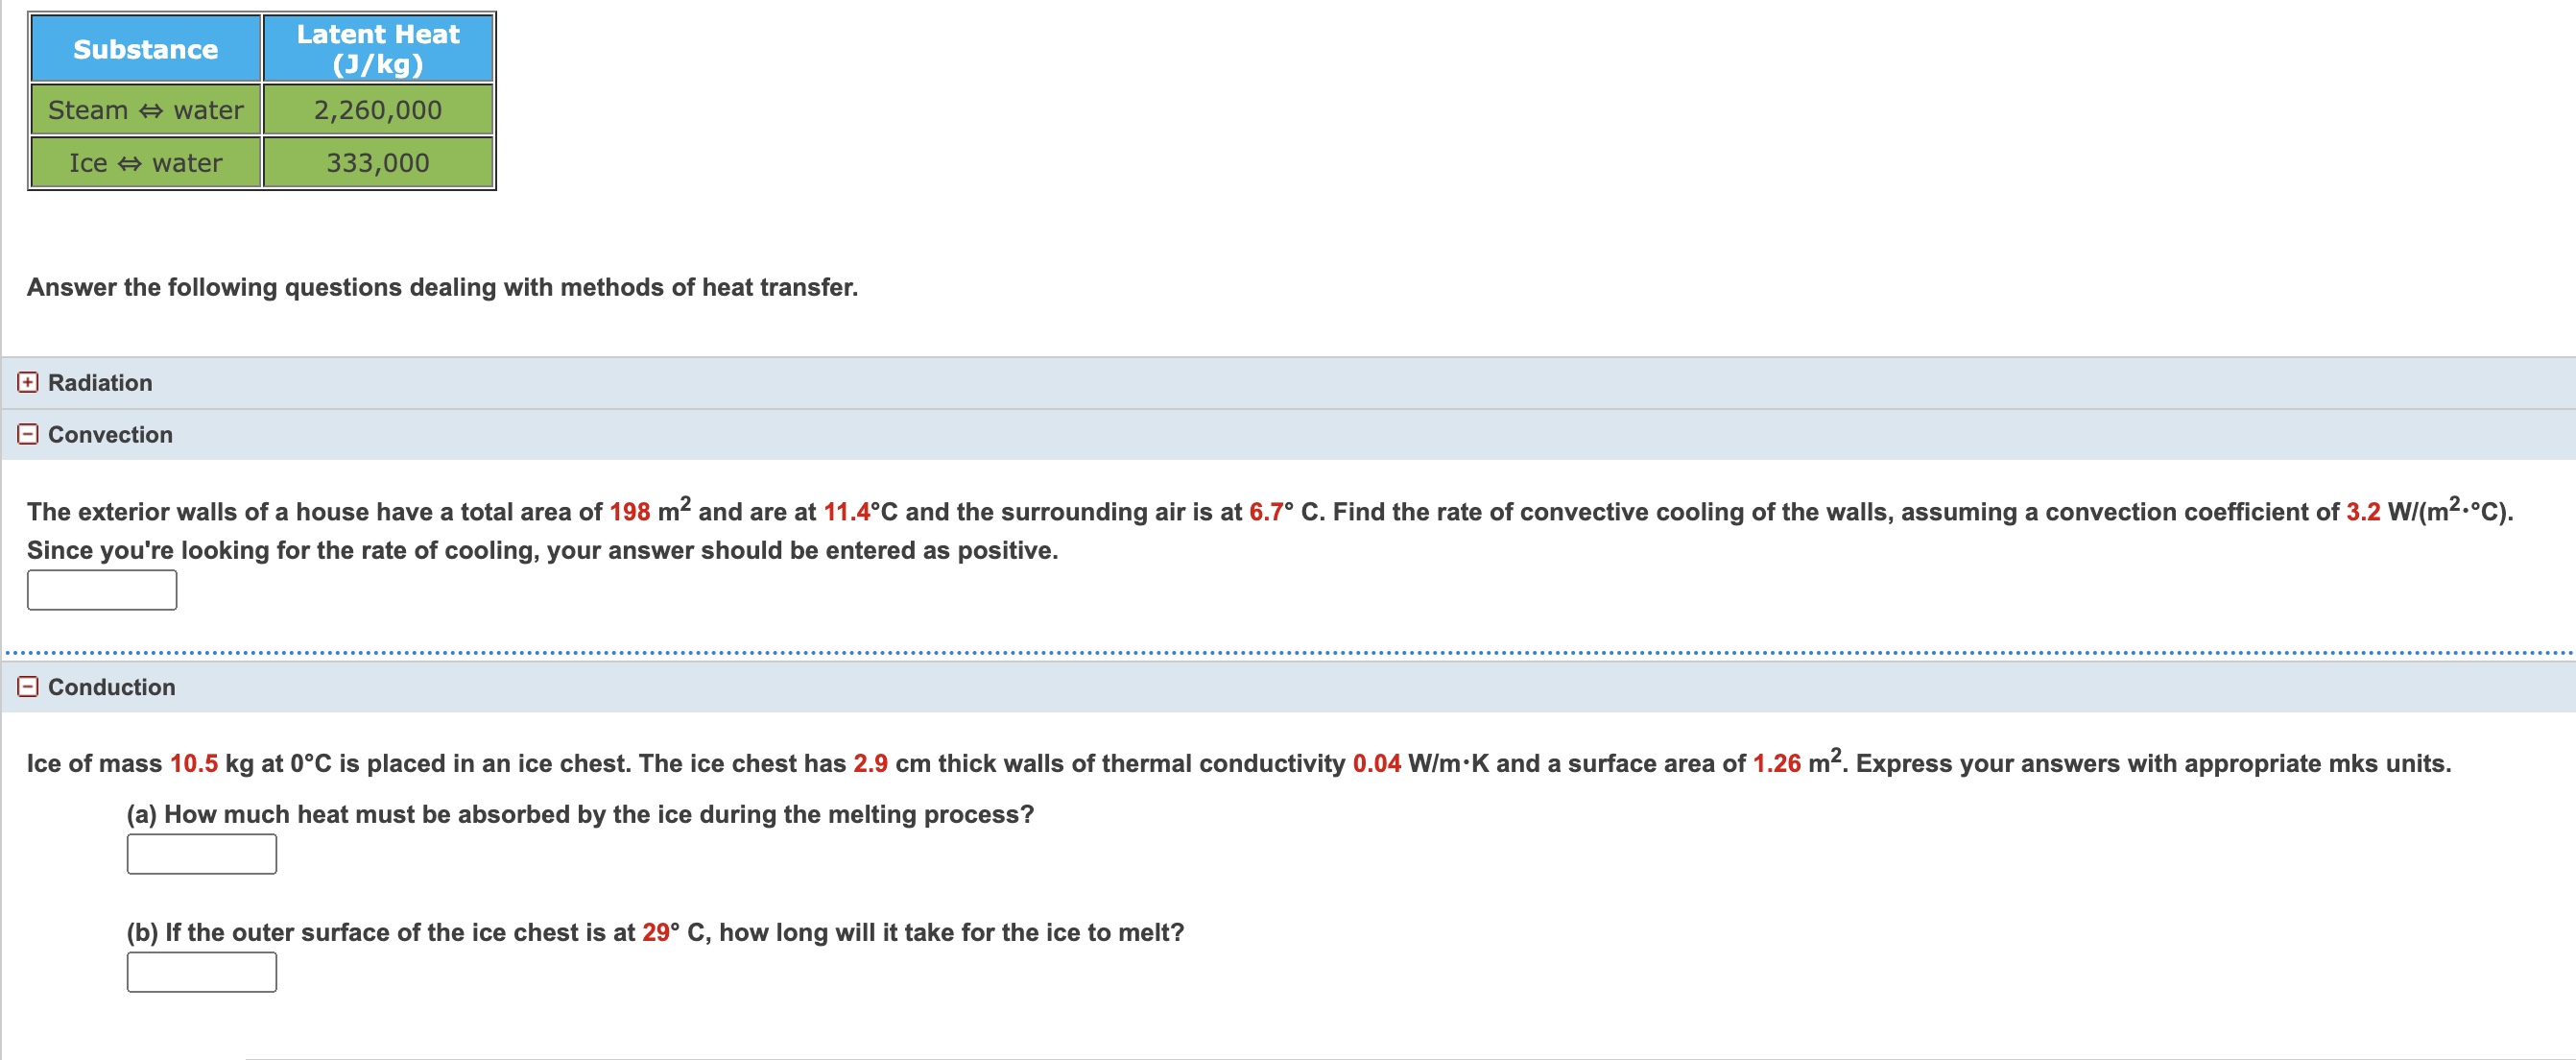
Task: Click the answer box for part (b)
Action: click(x=200, y=971)
